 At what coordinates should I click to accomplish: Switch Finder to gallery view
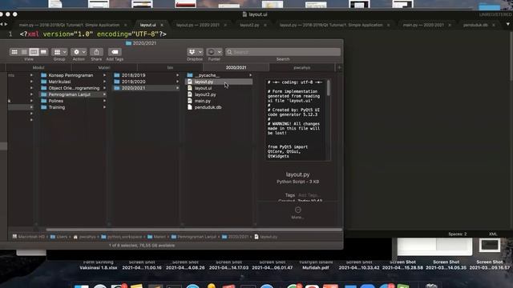[43, 52]
